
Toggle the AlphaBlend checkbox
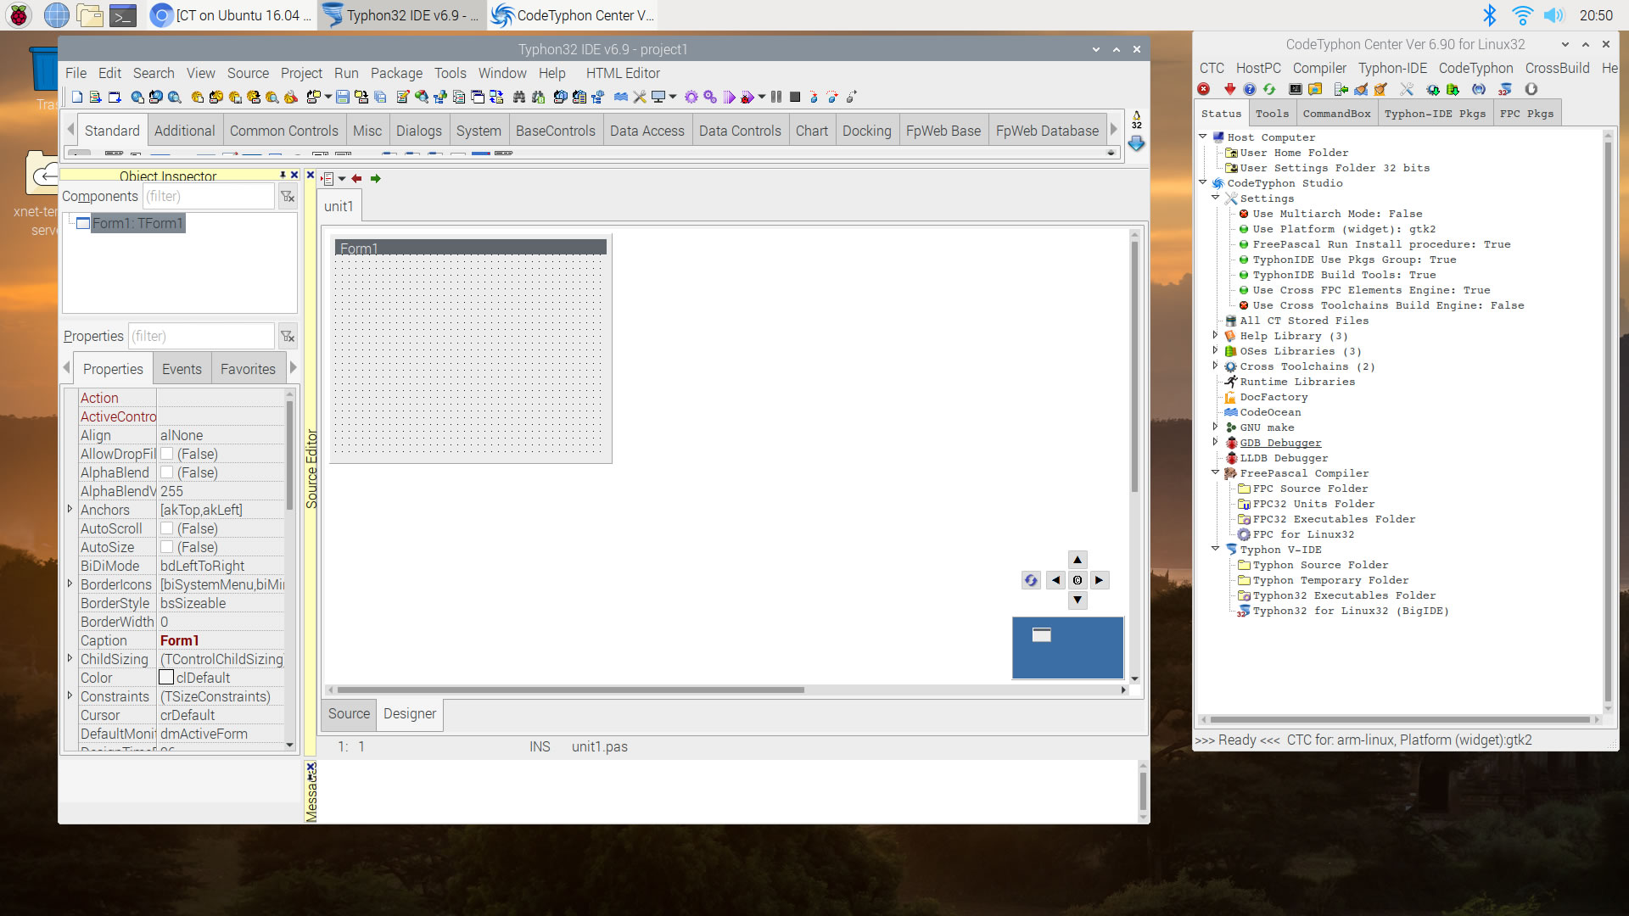[x=167, y=472]
